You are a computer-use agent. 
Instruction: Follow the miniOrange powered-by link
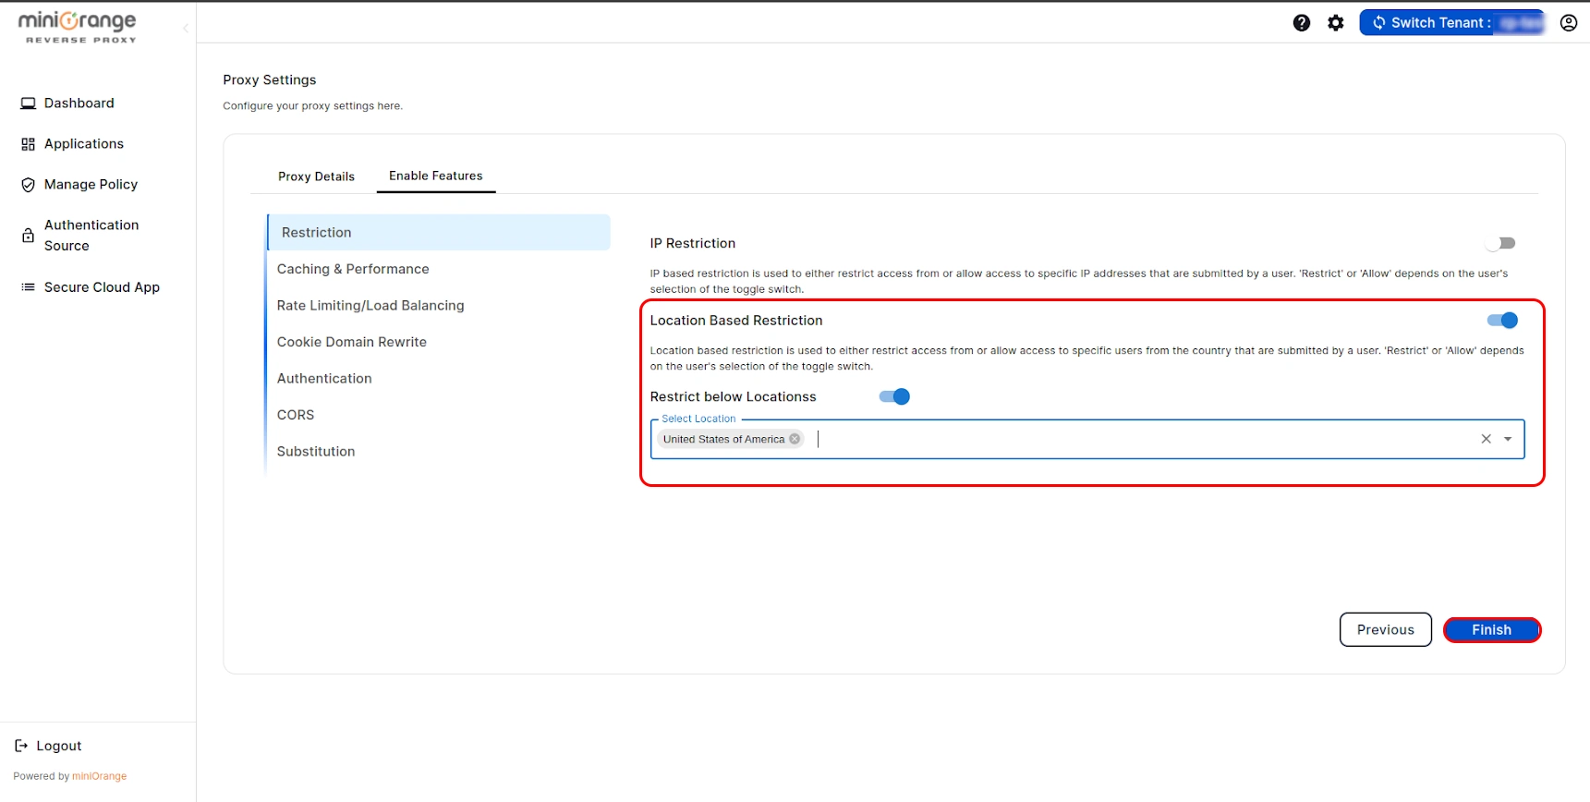click(x=100, y=776)
